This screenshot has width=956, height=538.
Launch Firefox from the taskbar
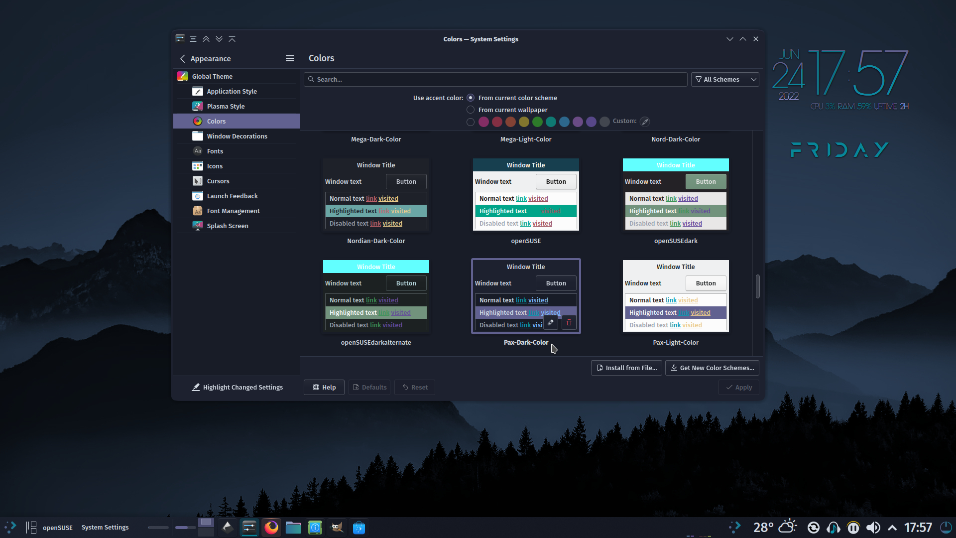[271, 527]
